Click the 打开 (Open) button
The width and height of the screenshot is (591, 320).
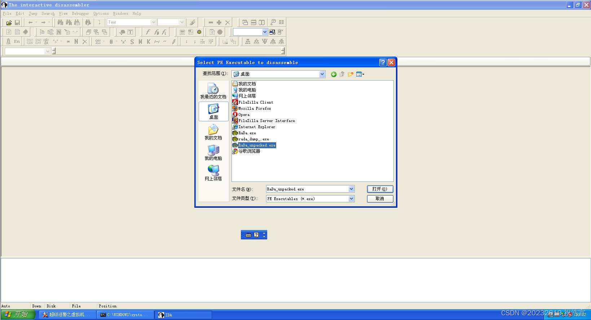click(x=380, y=189)
